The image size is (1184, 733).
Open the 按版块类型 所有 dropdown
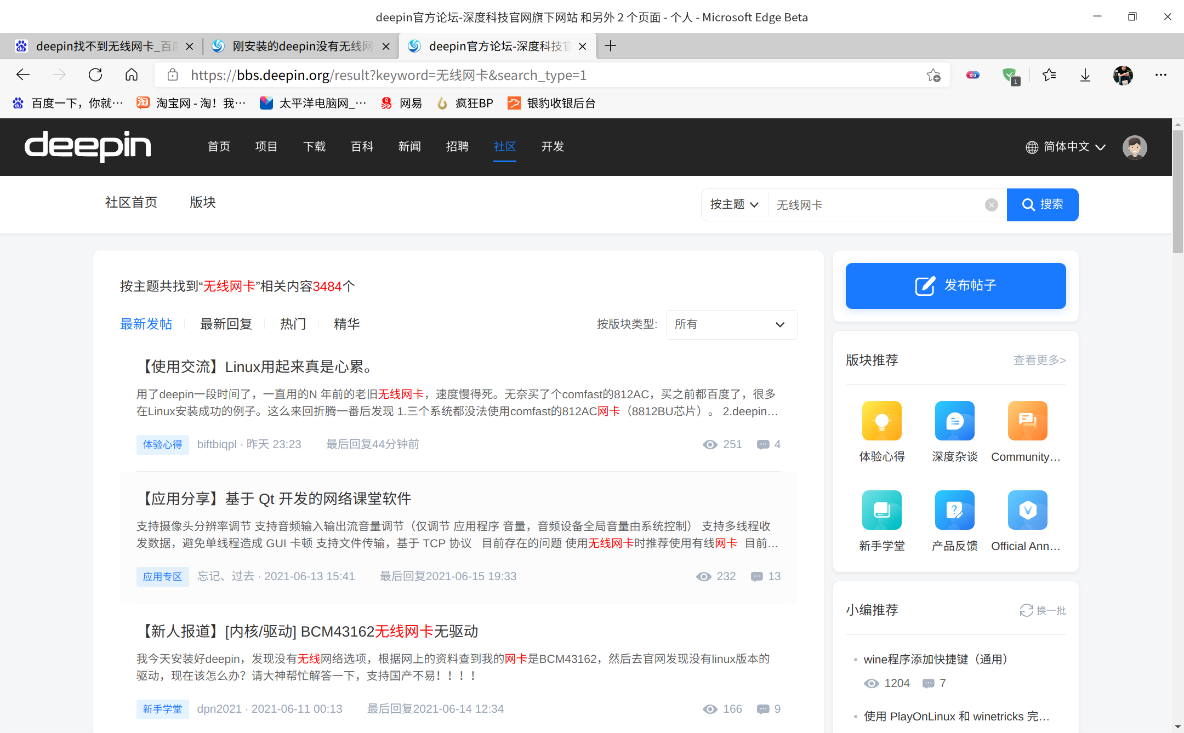coord(731,324)
